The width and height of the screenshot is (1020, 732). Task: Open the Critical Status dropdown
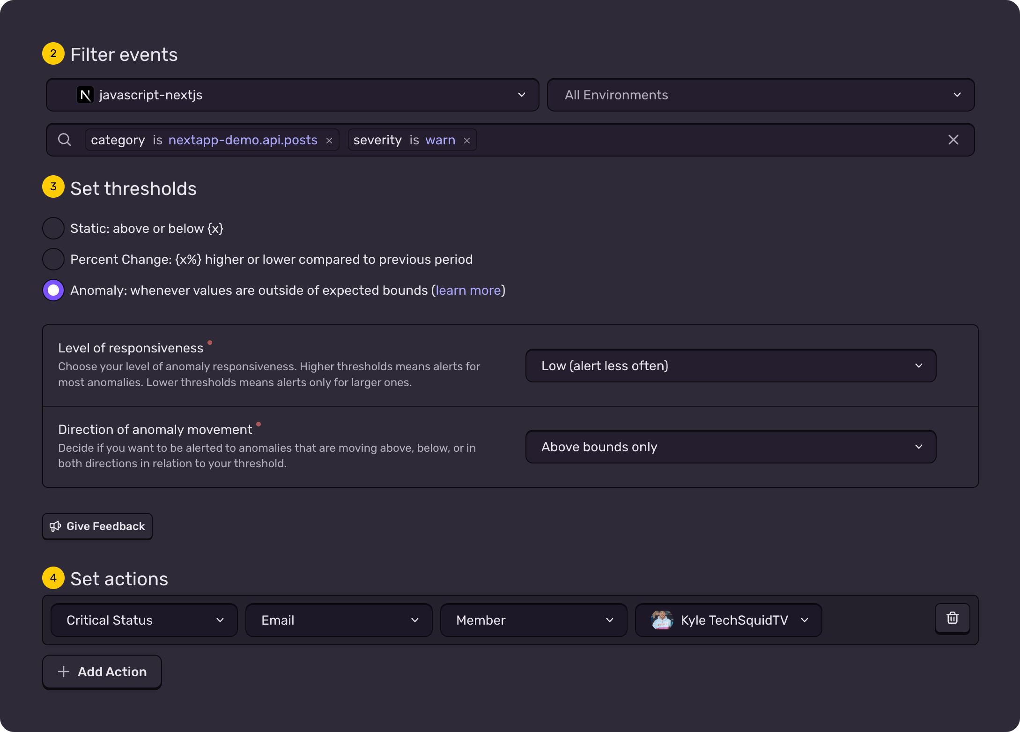coord(144,620)
